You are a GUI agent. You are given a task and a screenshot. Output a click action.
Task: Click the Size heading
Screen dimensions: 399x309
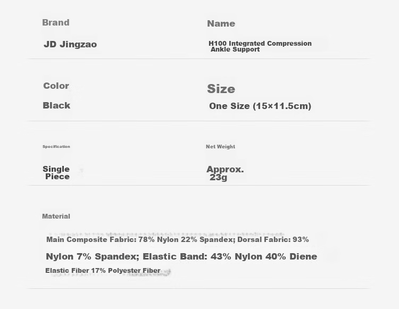pos(221,89)
